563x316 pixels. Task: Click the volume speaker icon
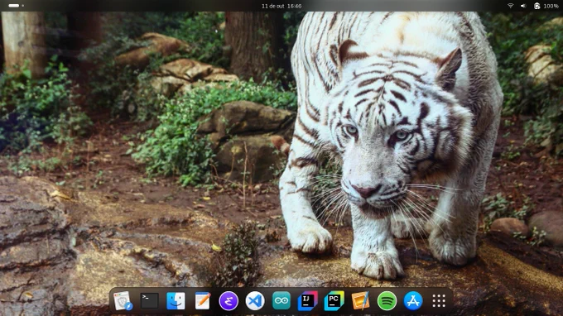[x=523, y=6]
